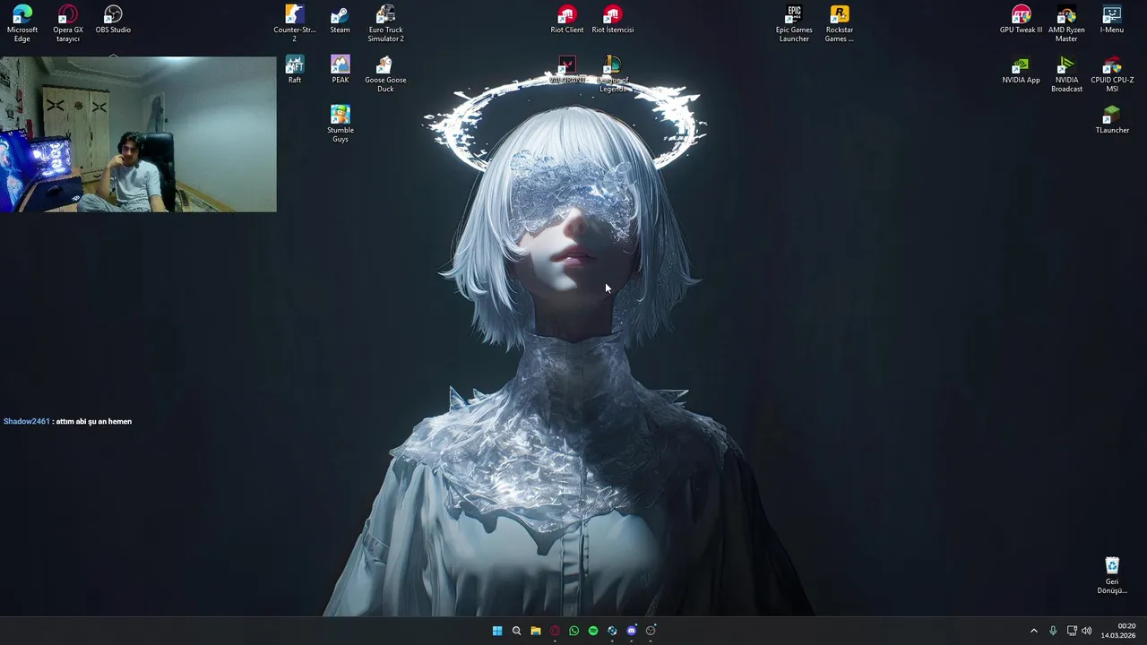Click the GPU Tweak III icon
The width and height of the screenshot is (1147, 645).
(1021, 20)
